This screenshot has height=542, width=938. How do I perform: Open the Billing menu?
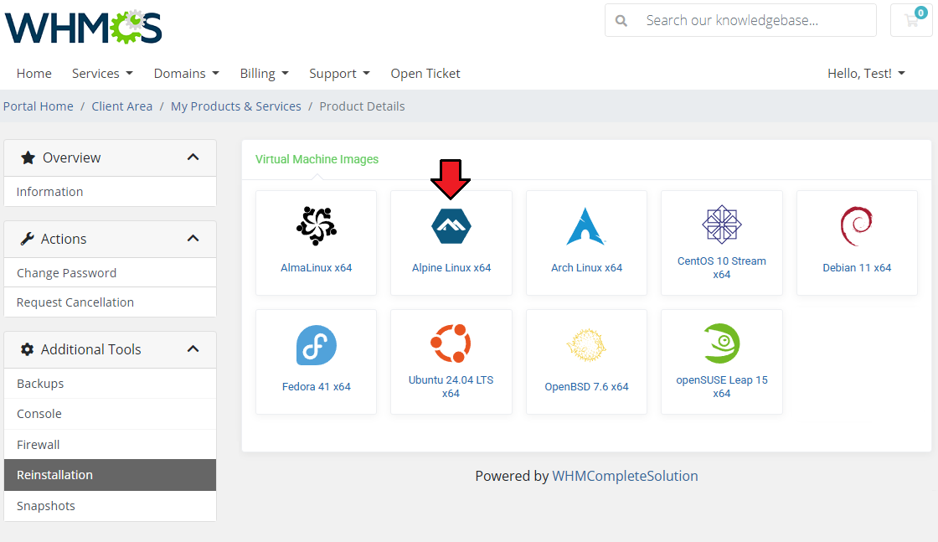(264, 74)
